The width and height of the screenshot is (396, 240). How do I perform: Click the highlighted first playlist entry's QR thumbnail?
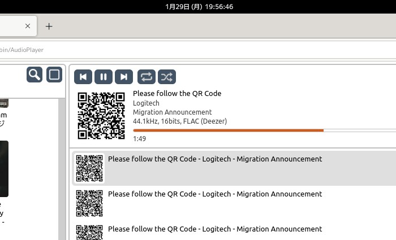click(89, 168)
